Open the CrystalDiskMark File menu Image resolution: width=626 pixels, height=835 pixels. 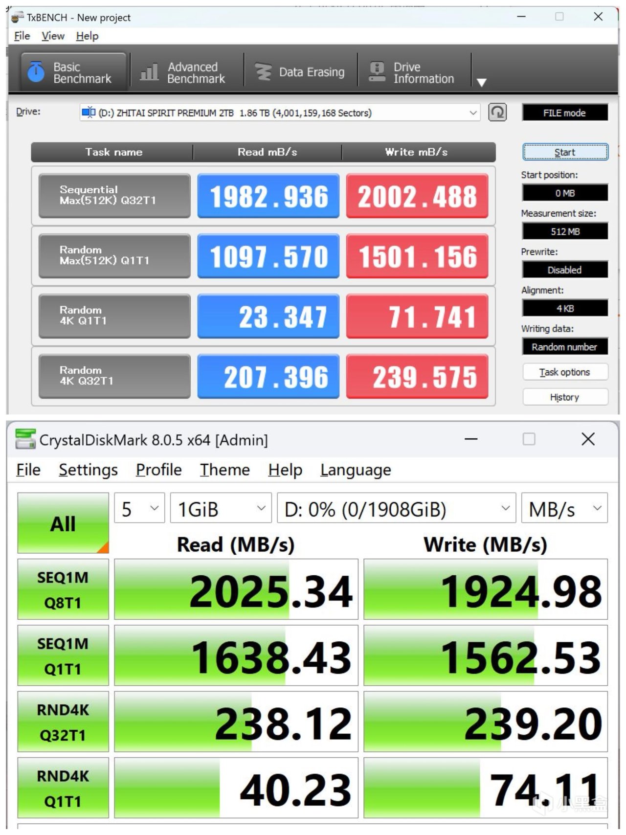(x=28, y=470)
